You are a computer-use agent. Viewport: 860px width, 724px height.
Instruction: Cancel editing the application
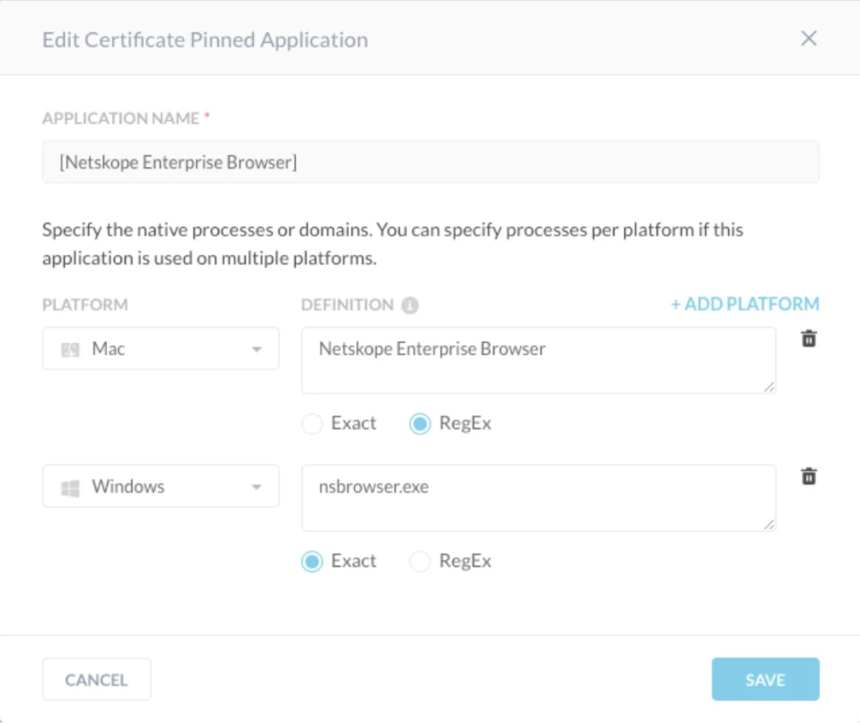[x=97, y=679]
